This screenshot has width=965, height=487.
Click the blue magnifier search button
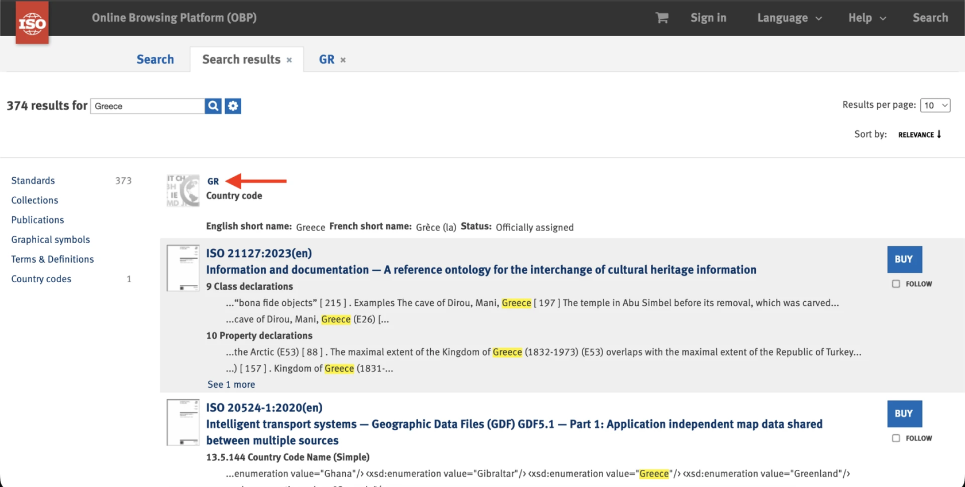(213, 106)
